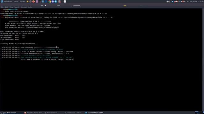Click the yellow file manager launcher icon
Screen dimensions: 204x114
(x=27, y=2)
